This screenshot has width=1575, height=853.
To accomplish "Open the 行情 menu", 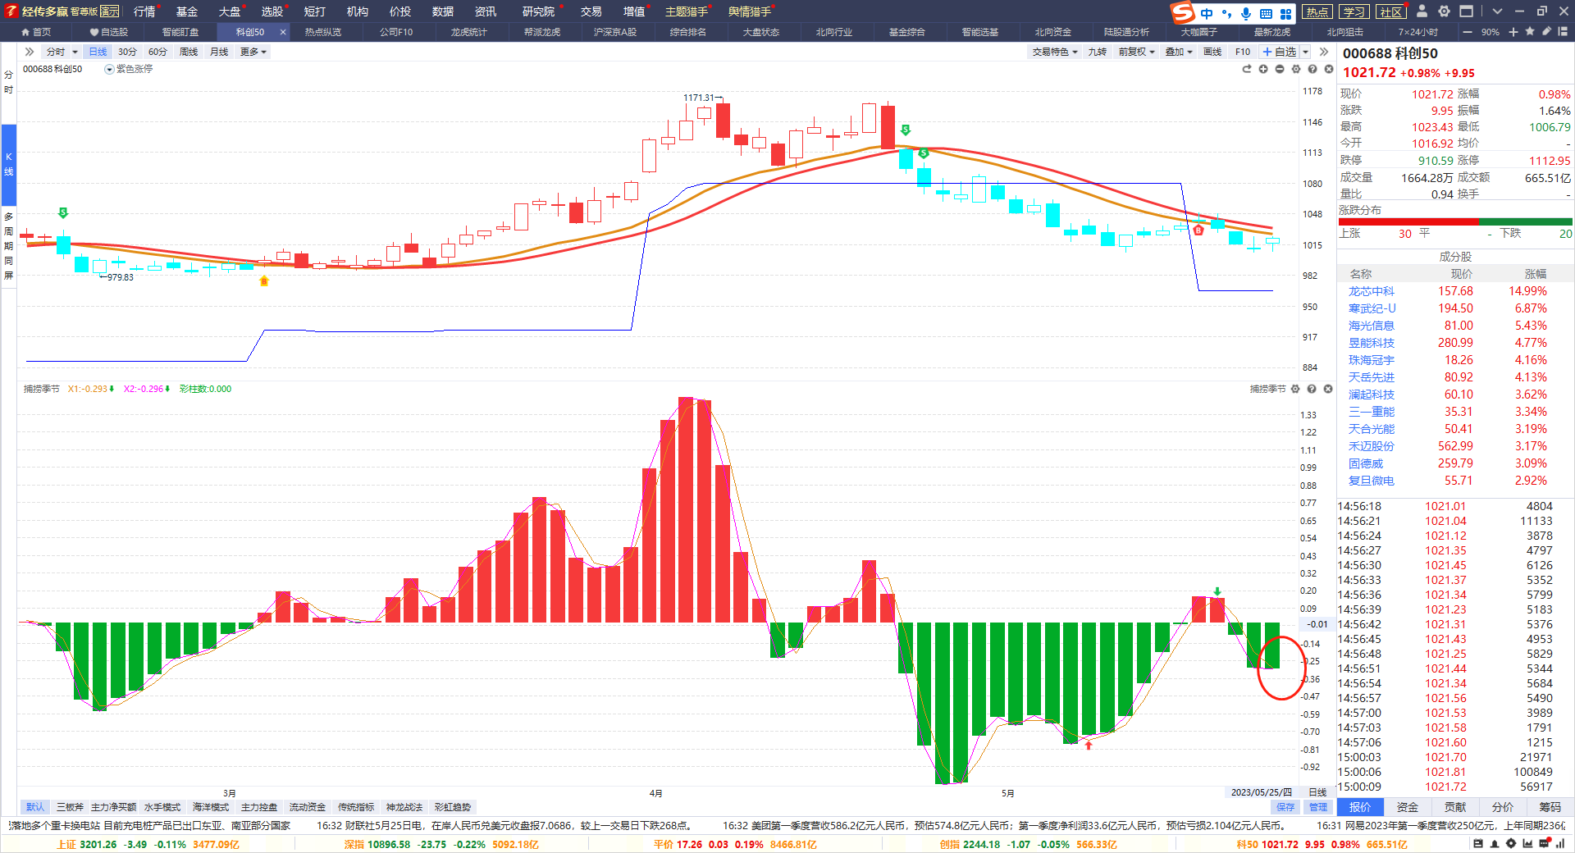I will (144, 11).
